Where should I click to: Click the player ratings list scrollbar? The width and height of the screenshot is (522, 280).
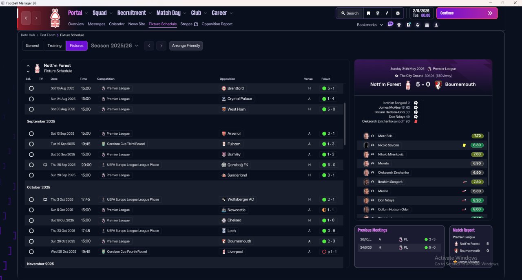(489, 159)
